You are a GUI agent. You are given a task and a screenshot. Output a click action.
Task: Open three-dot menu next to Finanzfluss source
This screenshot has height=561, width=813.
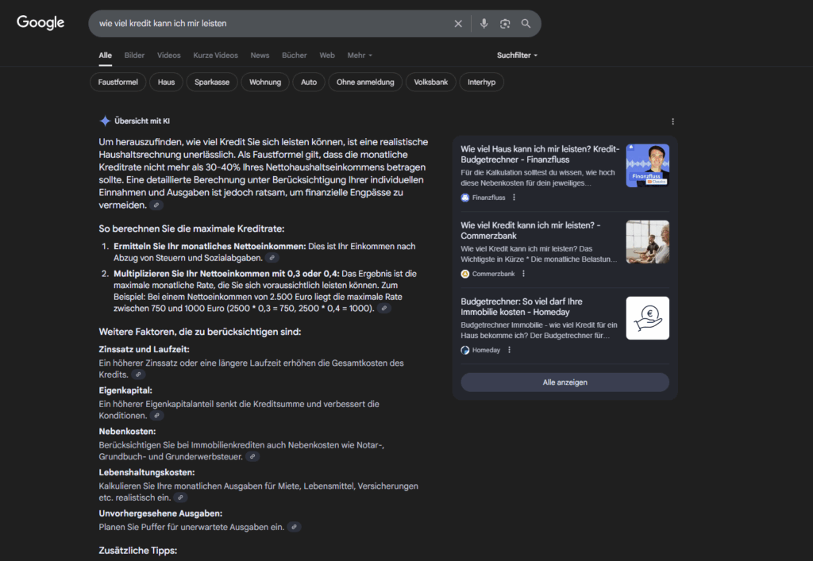click(514, 198)
